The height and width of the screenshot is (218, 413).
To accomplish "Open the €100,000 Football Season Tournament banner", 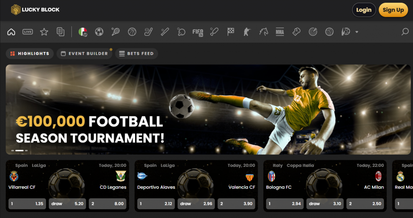I will click(x=208, y=109).
